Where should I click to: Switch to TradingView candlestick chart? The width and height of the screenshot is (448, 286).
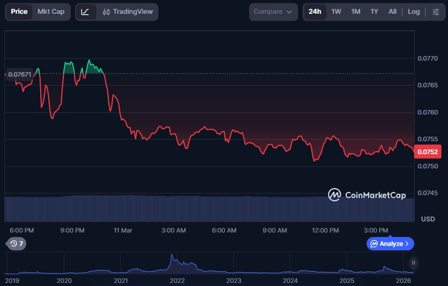pos(127,12)
